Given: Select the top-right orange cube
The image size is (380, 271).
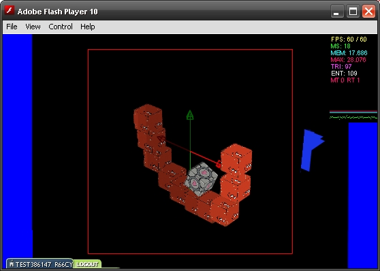Looking at the screenshot, I should tap(236, 159).
